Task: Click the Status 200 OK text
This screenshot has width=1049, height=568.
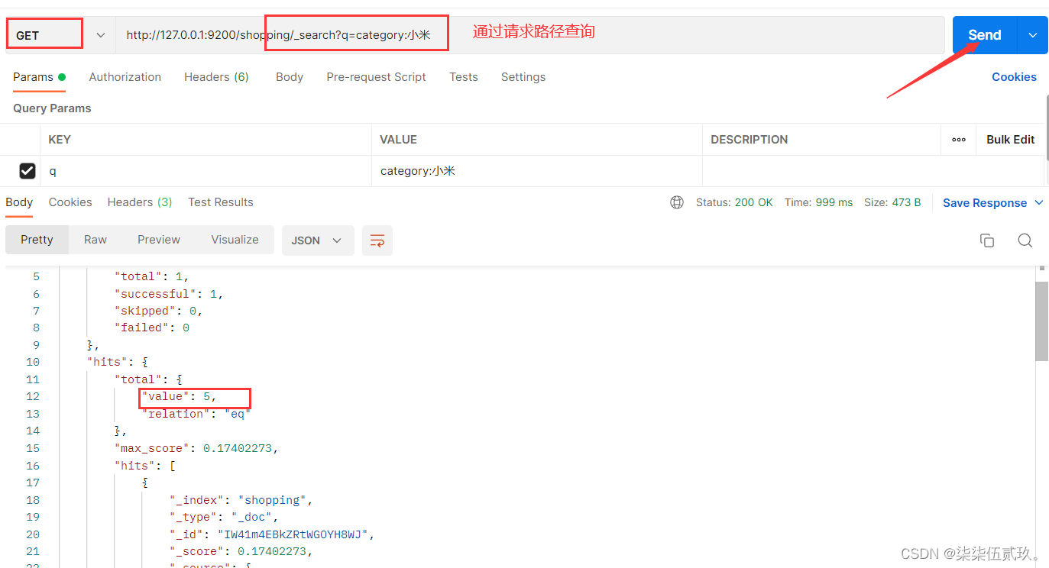Action: tap(734, 202)
